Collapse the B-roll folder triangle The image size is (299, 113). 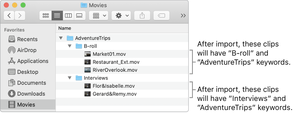[x=70, y=46]
